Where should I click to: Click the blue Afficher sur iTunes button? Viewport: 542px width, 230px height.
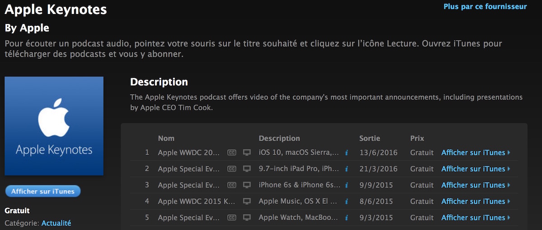point(43,191)
